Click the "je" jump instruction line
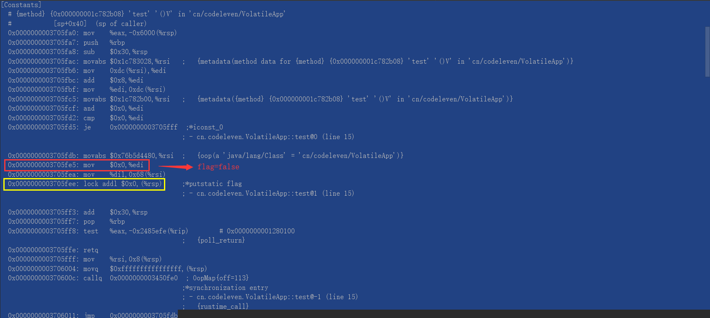 point(92,127)
